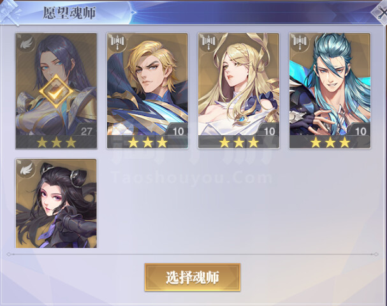Click level 27 badge on first card
The image size is (387, 306).
pos(86,131)
